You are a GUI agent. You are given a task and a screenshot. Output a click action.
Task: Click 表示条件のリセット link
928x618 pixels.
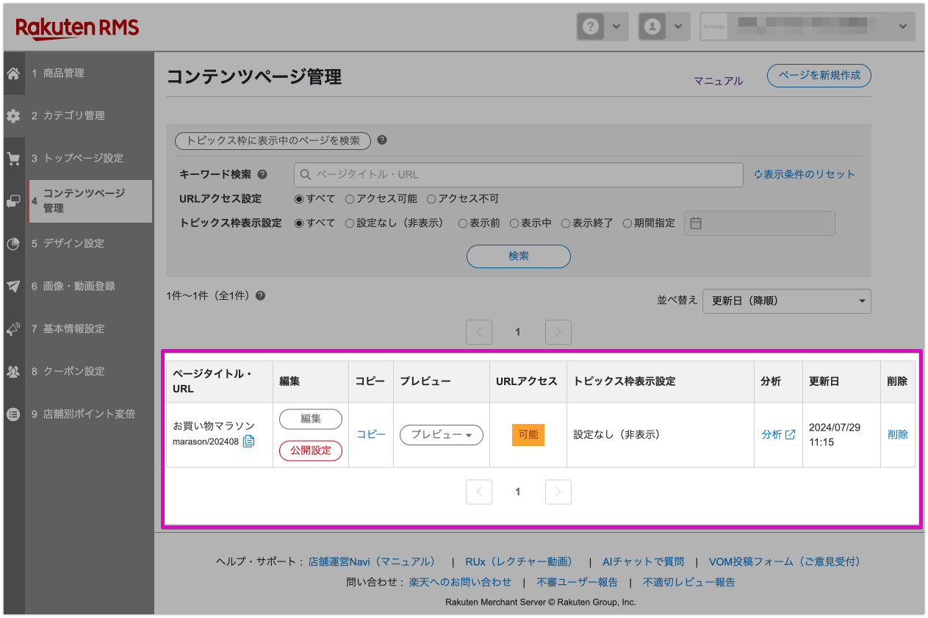[x=805, y=175]
